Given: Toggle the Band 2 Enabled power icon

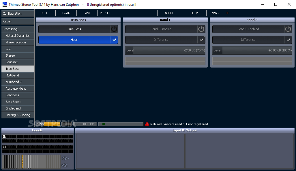Looking at the screenshot, I should click(288, 29).
